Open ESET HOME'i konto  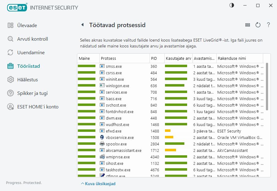click(38, 107)
